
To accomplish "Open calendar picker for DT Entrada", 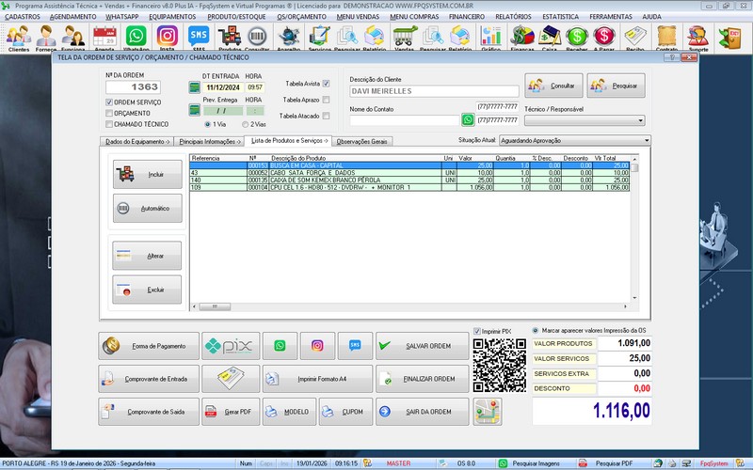I will tap(194, 87).
